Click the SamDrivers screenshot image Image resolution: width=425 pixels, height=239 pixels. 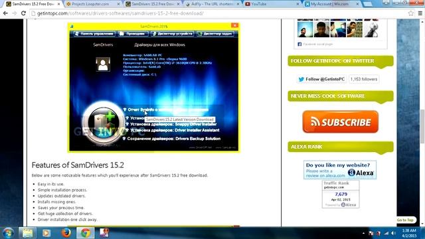click(x=153, y=88)
